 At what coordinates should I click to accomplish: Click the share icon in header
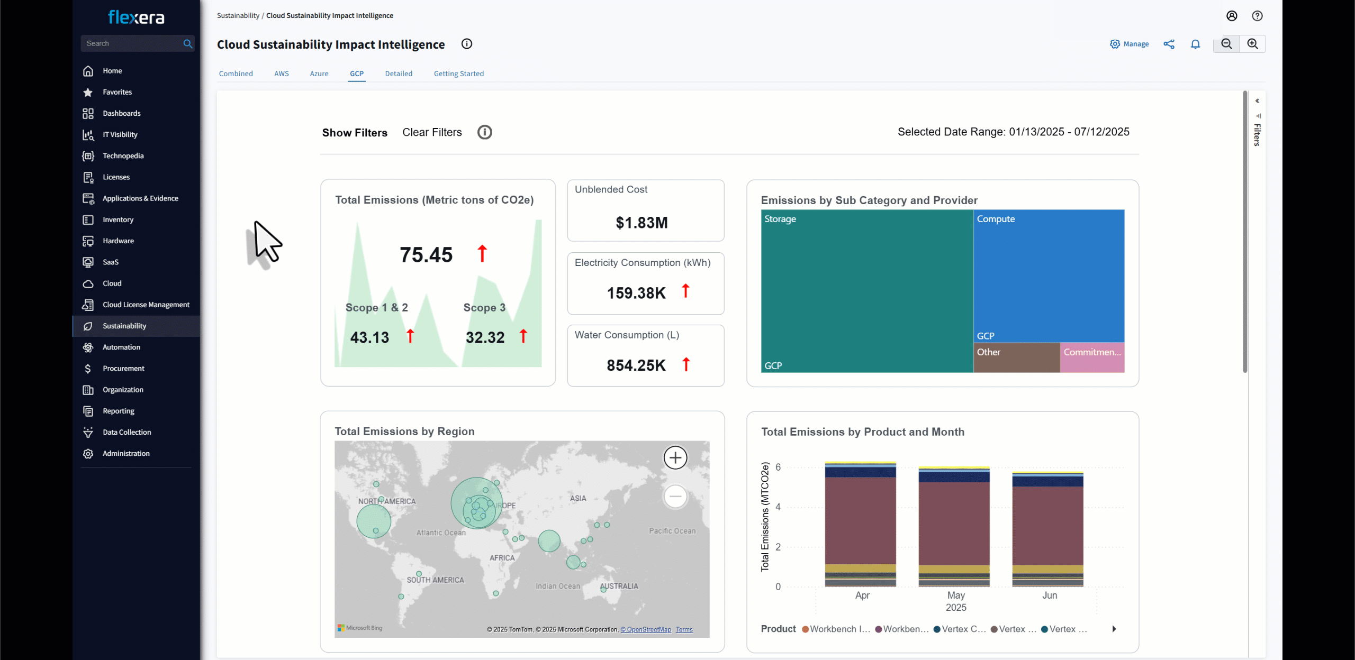(x=1169, y=44)
